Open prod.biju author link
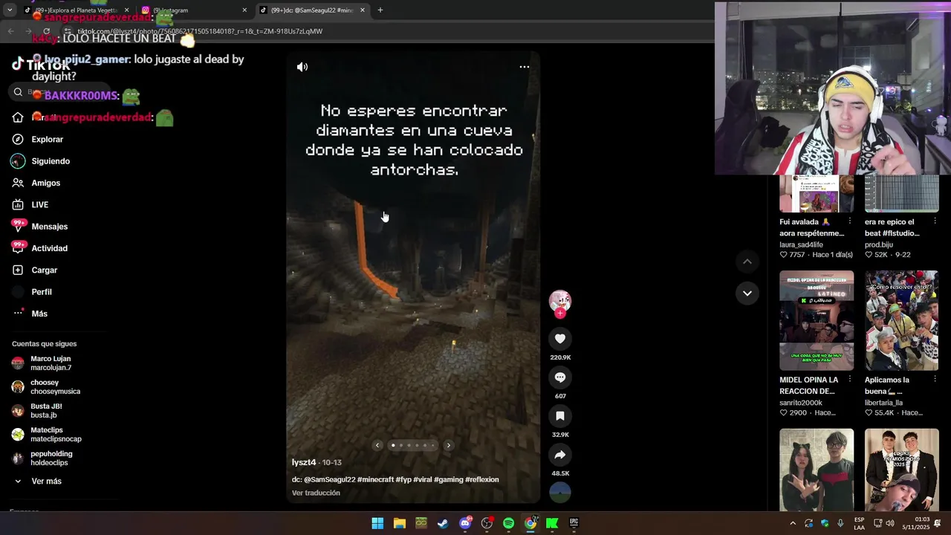The image size is (951, 535). tap(879, 244)
